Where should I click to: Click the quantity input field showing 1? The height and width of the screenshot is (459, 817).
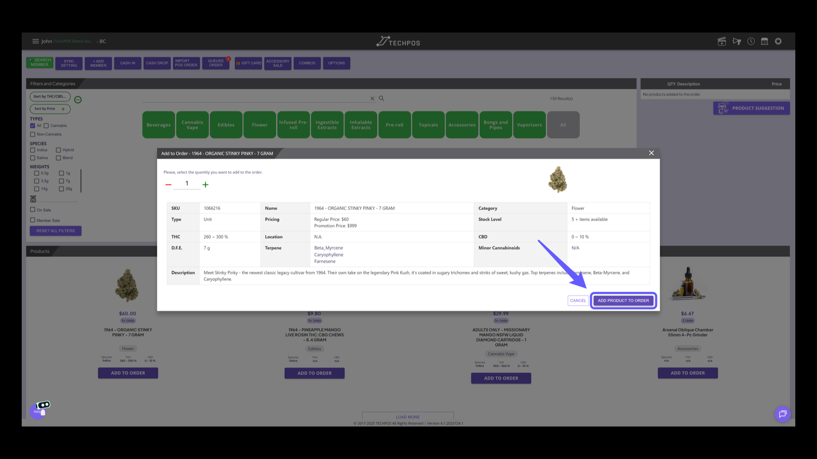(x=187, y=184)
